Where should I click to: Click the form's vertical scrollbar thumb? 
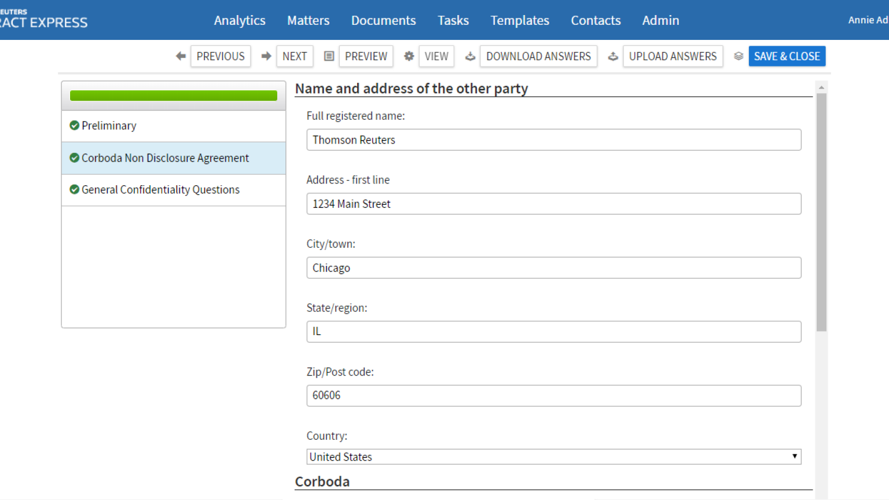821,212
